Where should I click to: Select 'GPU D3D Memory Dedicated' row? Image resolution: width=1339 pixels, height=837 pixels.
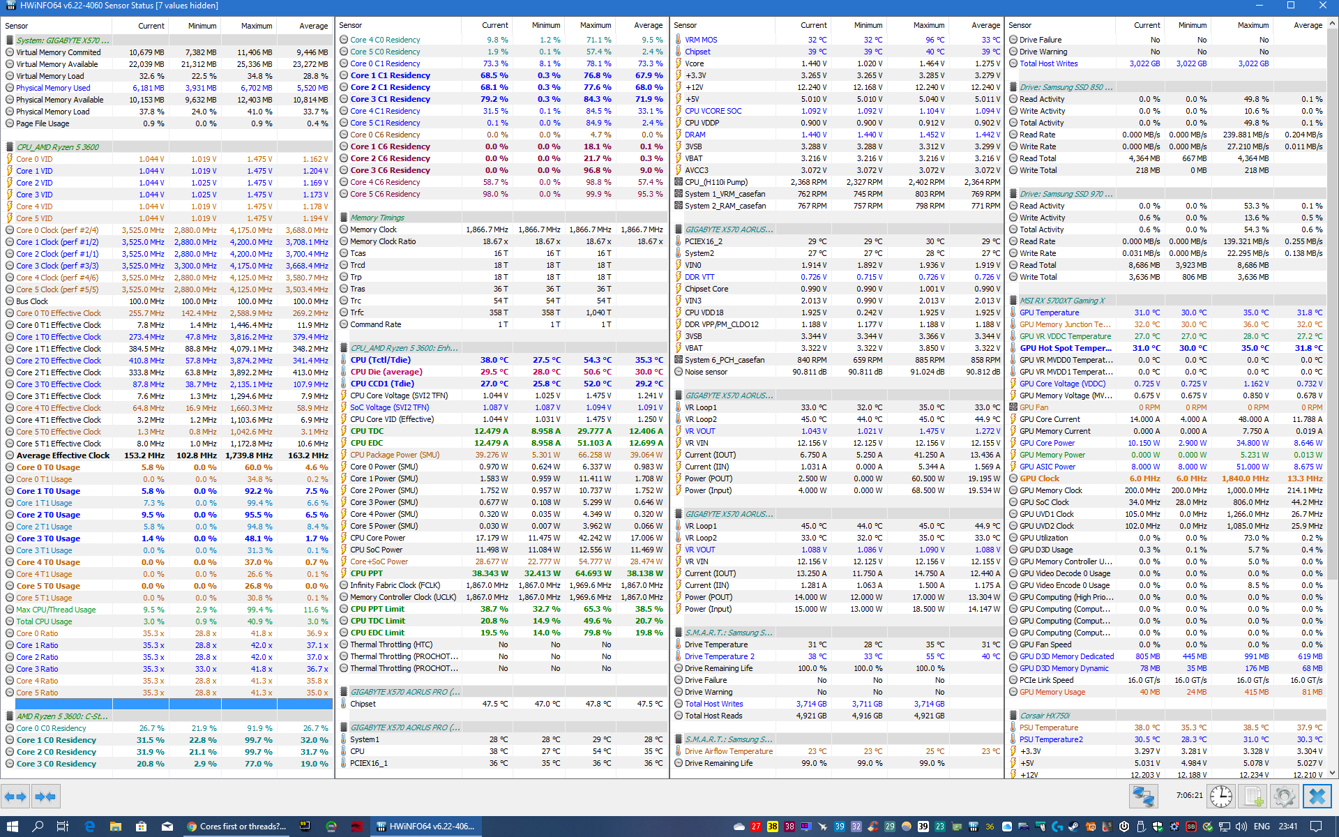(1167, 656)
